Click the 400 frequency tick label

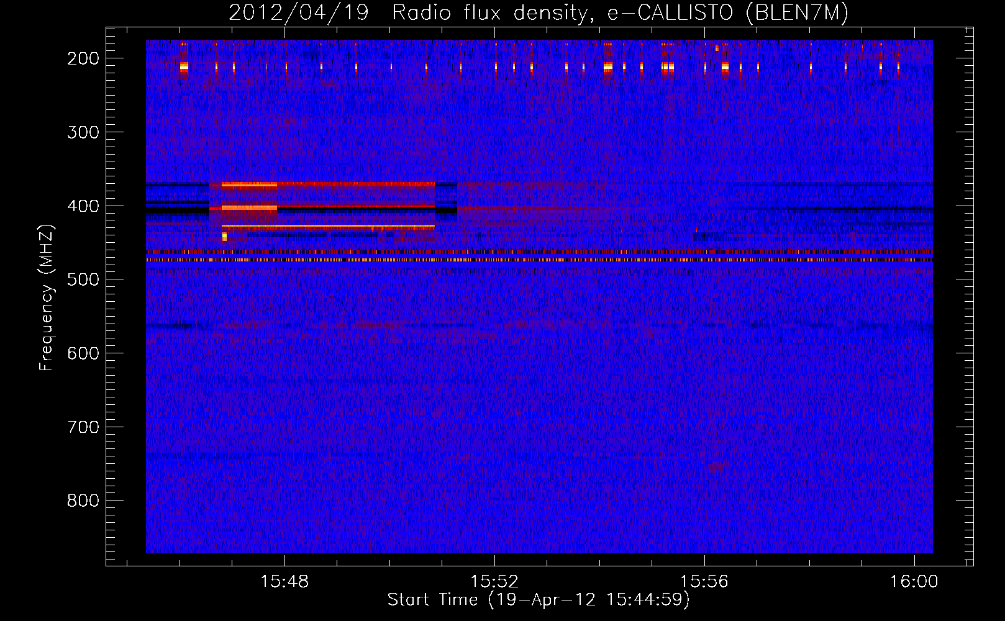click(83, 206)
